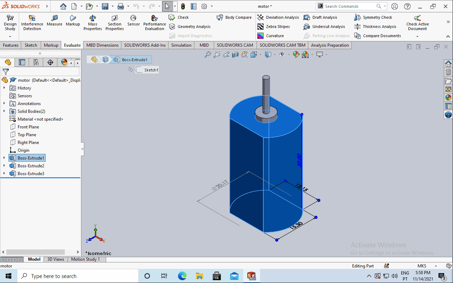This screenshot has width=453, height=283.
Task: Launch Performance Evaluation tool
Action: click(154, 18)
